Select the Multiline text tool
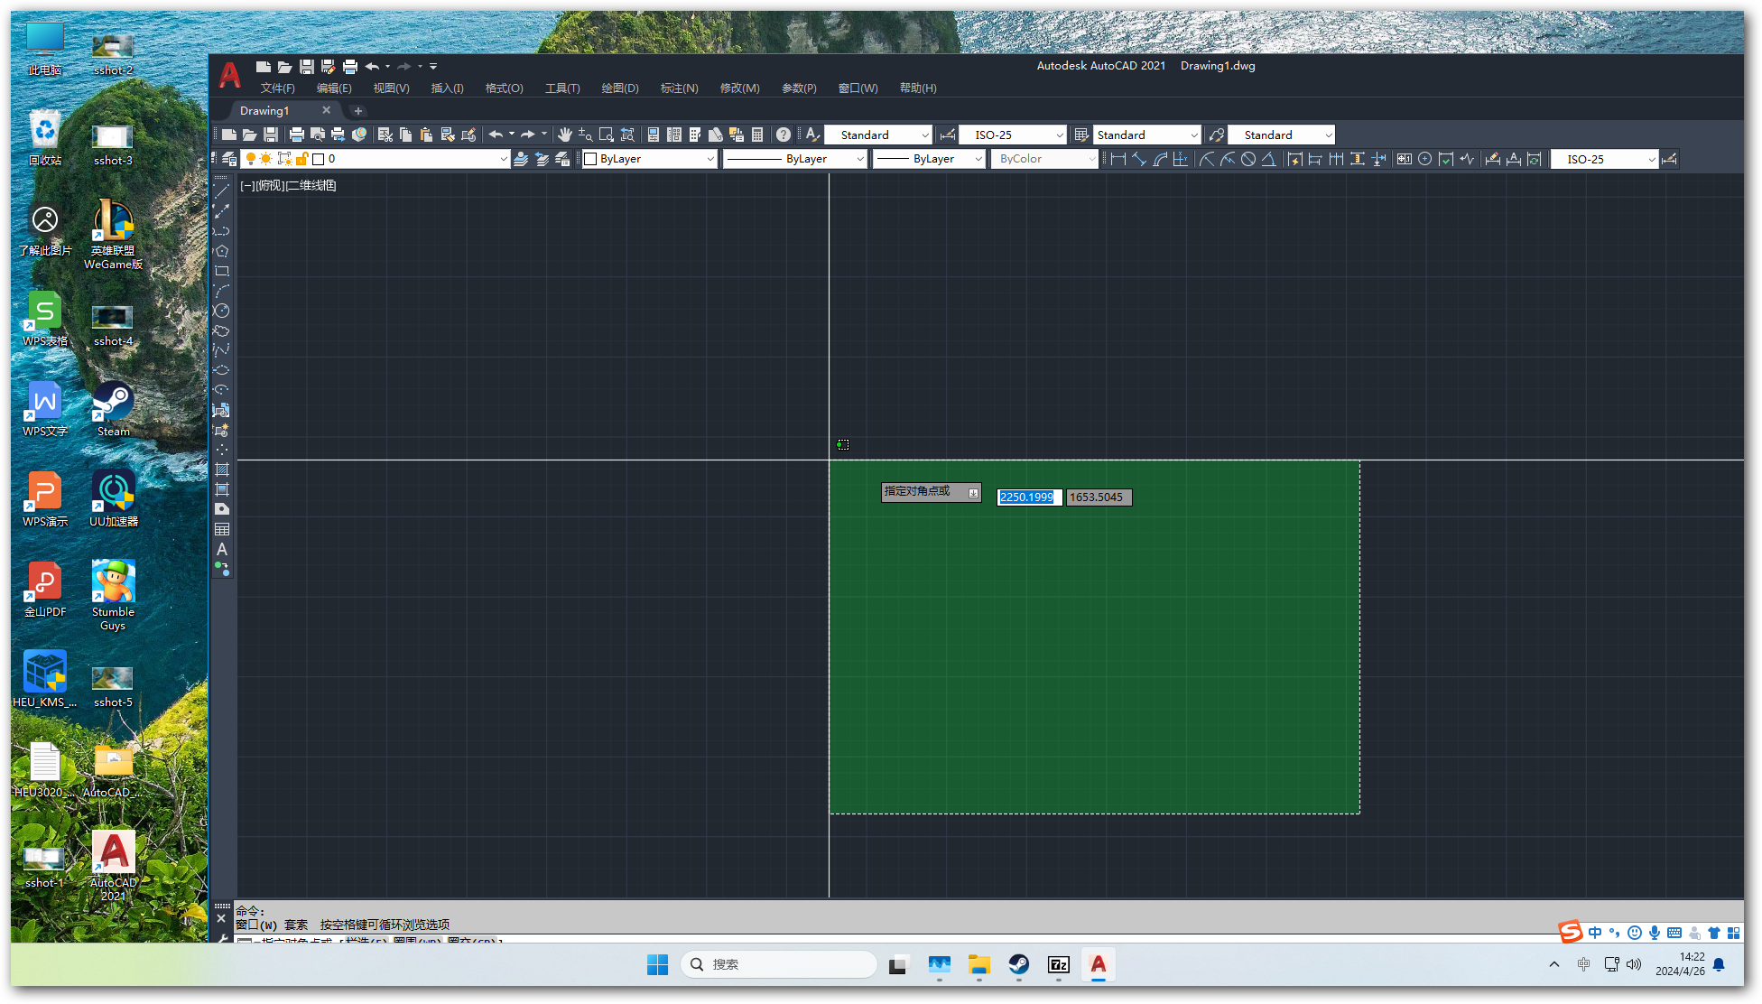The height and width of the screenshot is (1004, 1762). [221, 549]
